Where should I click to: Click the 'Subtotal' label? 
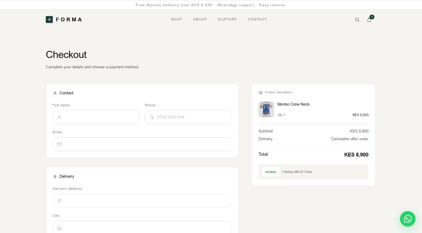click(x=265, y=131)
